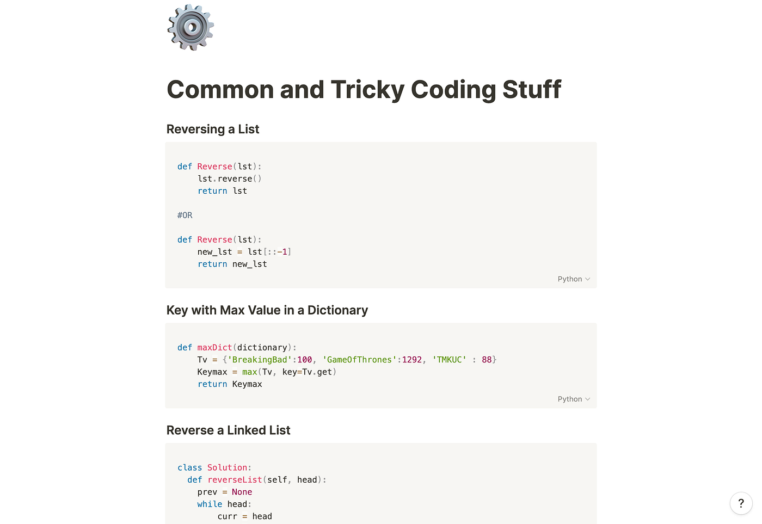Image resolution: width=762 pixels, height=524 pixels.
Task: Click the Keymax = max(Tv, key=Tv.get) line
Action: 267,372
